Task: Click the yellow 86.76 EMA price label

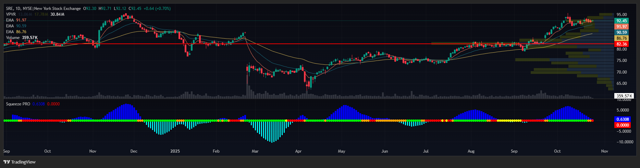Action: 621,38
